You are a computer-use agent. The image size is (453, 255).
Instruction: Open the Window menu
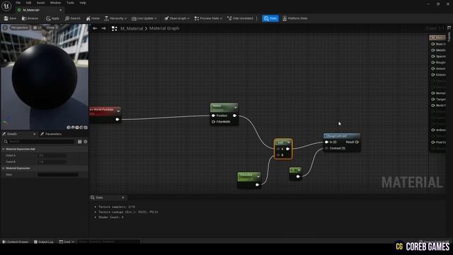click(55, 3)
